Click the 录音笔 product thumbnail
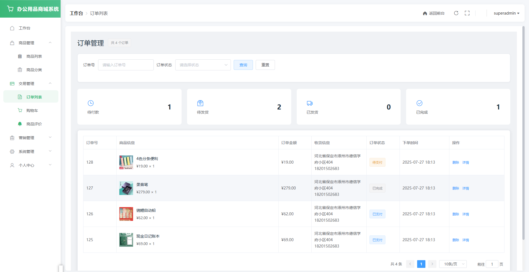Image resolution: width=529 pixels, height=272 pixels. point(126,188)
